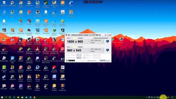Image resolution: width=176 pixels, height=99 pixels.
Task: Open Epic Games Launcher desktop shortcut
Action: [x=46, y=51]
